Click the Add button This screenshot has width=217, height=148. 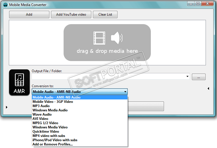coord(29,14)
